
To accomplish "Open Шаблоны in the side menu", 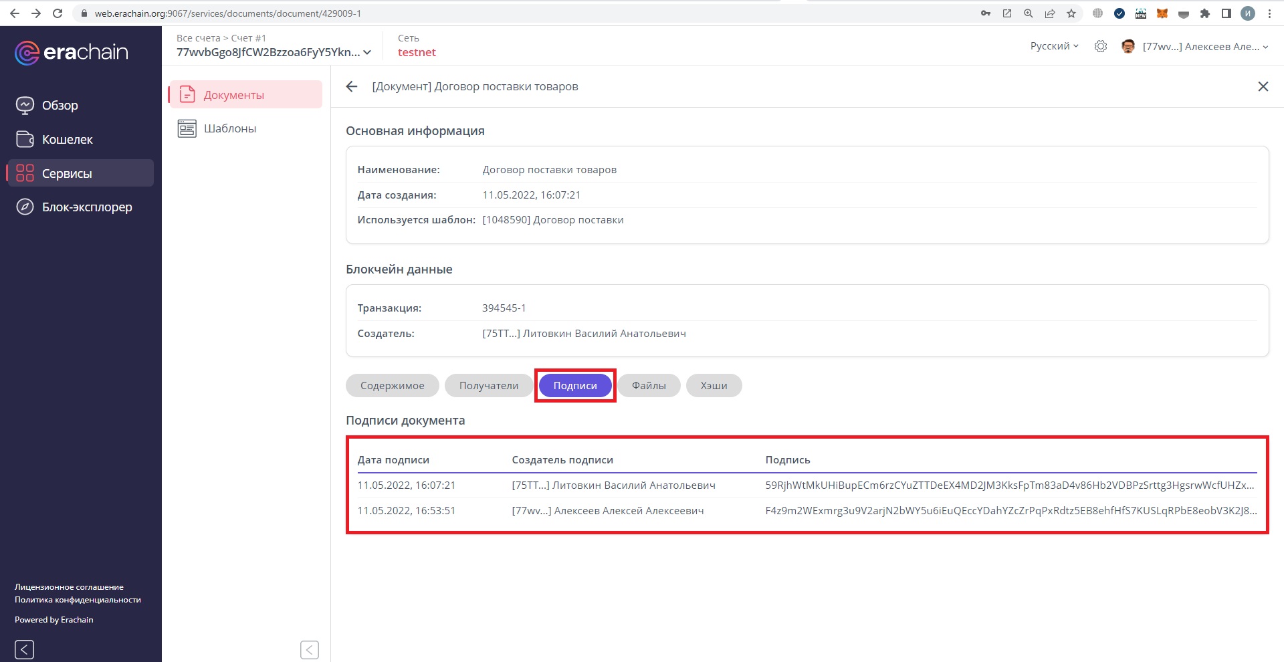I will point(229,128).
